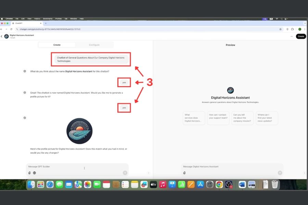This screenshot has height=205, width=308.
Task: Click the globe web search icon
Action: tap(35, 173)
